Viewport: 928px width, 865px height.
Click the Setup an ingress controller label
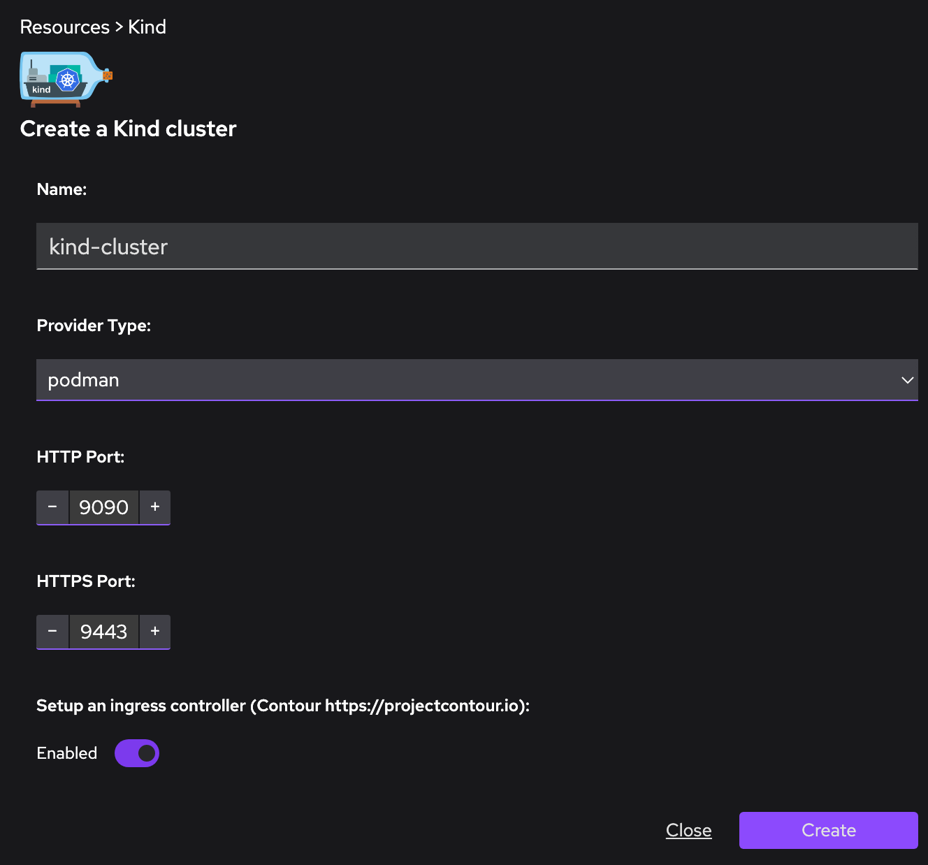pyautogui.click(x=283, y=706)
